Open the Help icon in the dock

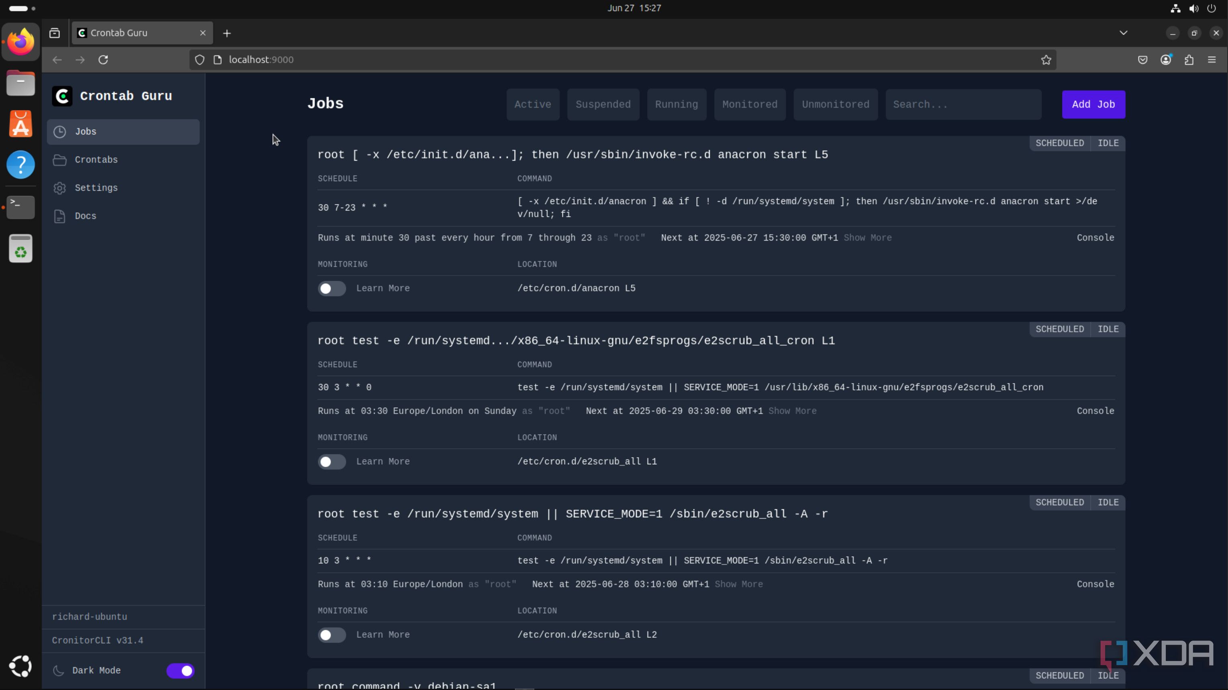20,165
